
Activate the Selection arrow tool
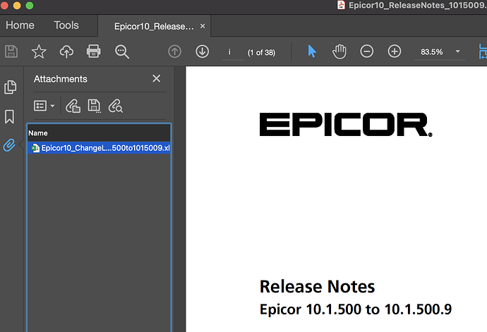[312, 51]
